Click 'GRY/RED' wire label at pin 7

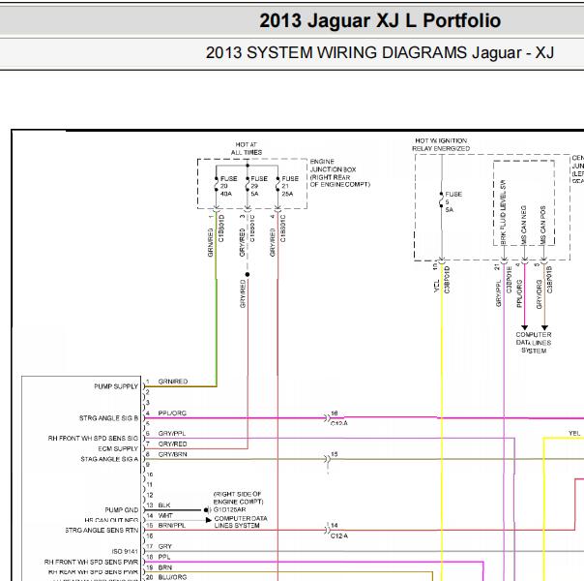(x=172, y=443)
